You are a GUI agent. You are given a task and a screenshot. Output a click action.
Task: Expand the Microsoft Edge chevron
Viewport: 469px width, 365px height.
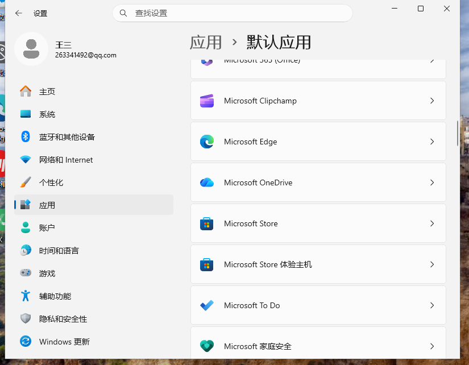[432, 142]
